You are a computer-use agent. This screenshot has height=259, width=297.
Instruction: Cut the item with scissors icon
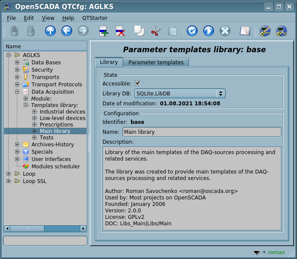pyautogui.click(x=156, y=31)
